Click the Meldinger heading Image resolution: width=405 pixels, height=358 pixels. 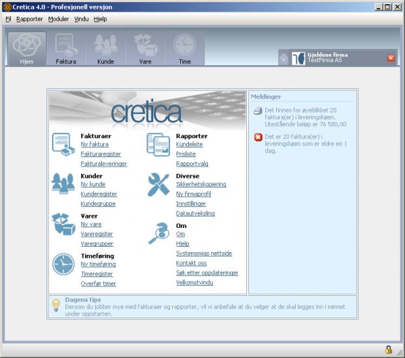(266, 97)
